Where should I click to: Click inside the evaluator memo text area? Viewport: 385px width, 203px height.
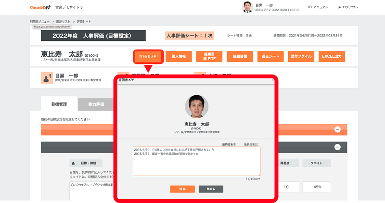pyautogui.click(x=196, y=161)
